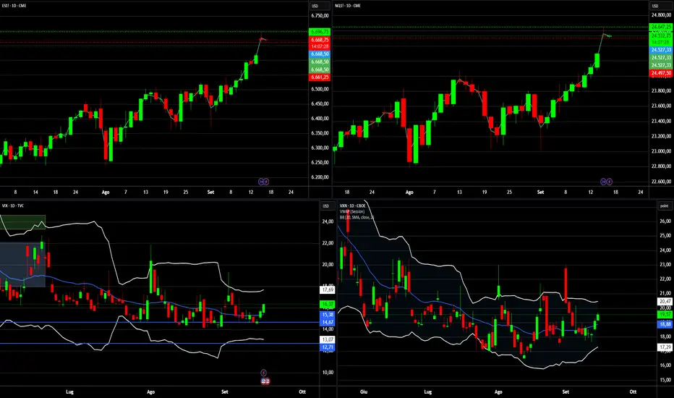Click the blue 6.668,50 price label
Viewport: 674px width, 398px height.
coord(320,54)
